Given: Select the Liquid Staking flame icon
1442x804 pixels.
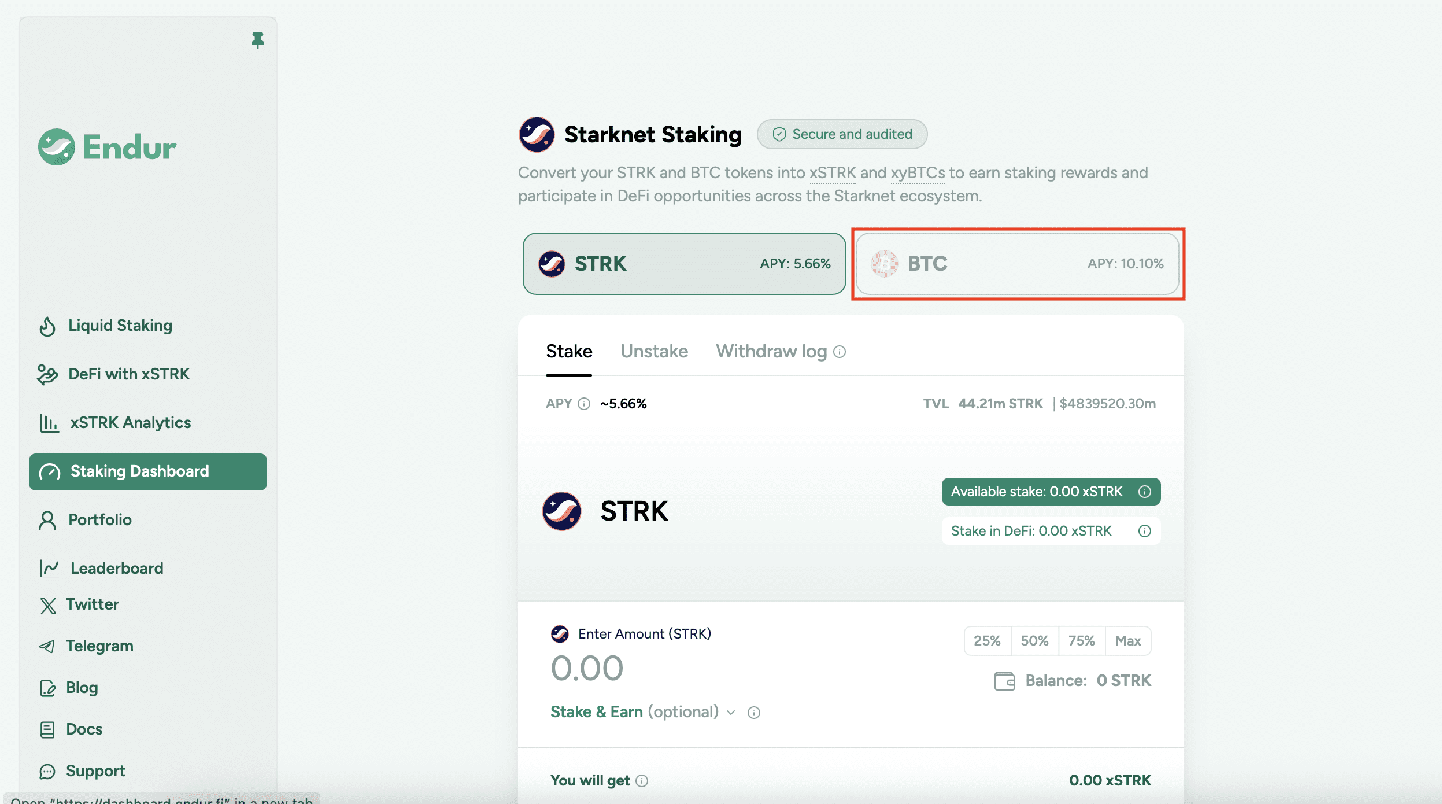Looking at the screenshot, I should (49, 326).
